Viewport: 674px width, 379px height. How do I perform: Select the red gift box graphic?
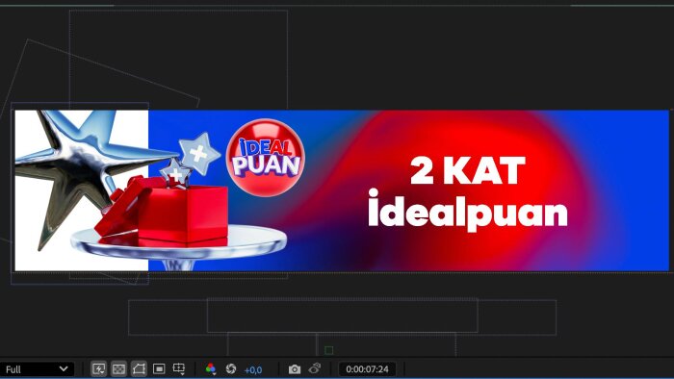point(172,213)
